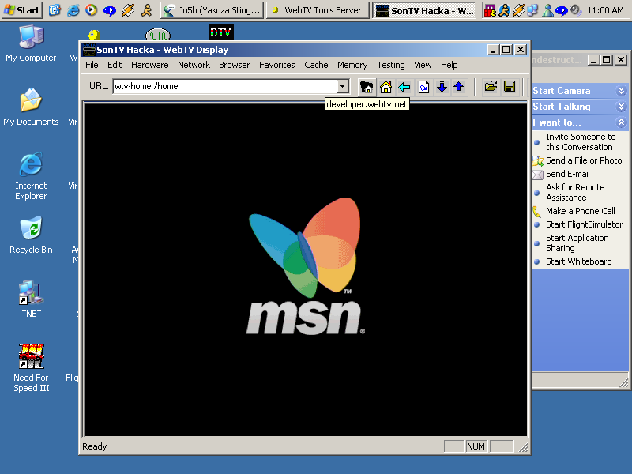632x474 pixels.
Task: Collapse the Start Talking section
Action: [x=621, y=107]
